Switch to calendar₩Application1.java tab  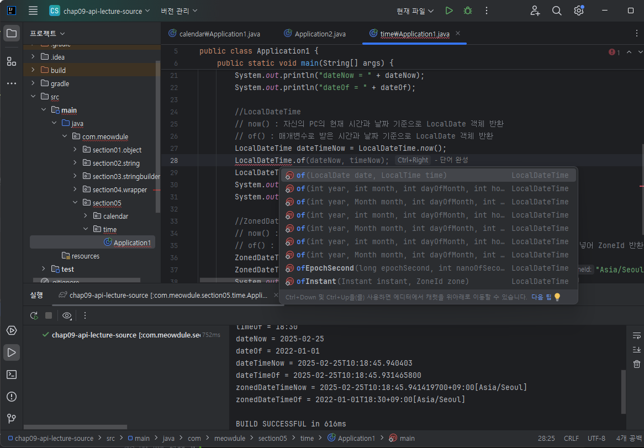[214, 34]
